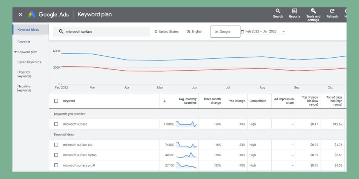Check the microsoft surface keyword checkbox
The image size is (359, 179).
tap(56, 124)
